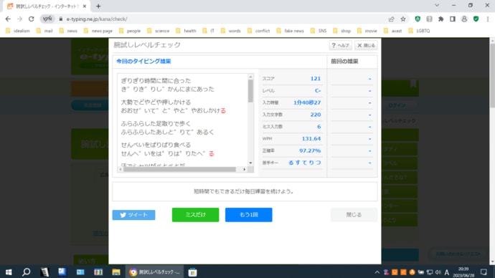Viewport: 495px width, 278px height.
Task: Click the ヘルプ help button in the dialog
Action: click(x=340, y=45)
